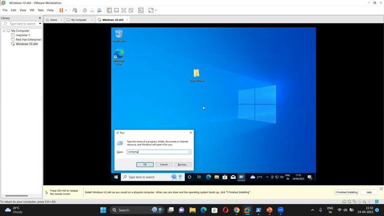
Task: Expand guest system tray hidden icons chevron
Action: pos(267,177)
